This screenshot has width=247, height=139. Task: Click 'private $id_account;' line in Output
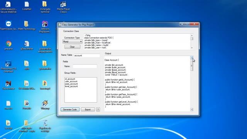114,65
